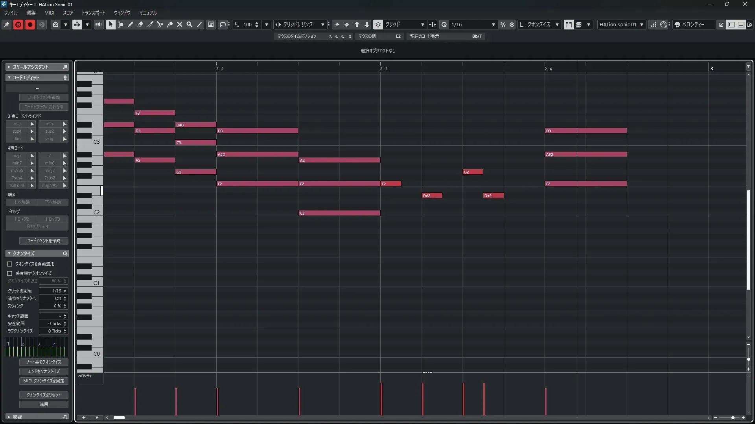The image size is (755, 424).
Task: Select the Draw pencil tool
Action: click(130, 24)
